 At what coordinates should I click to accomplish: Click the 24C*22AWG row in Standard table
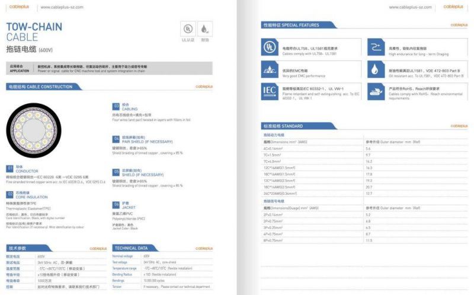pos(364,194)
